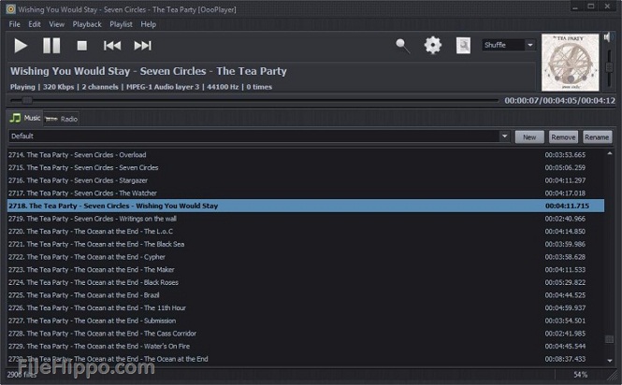
Task: Click the 00:03:53.665 duration value
Action: click(565, 155)
